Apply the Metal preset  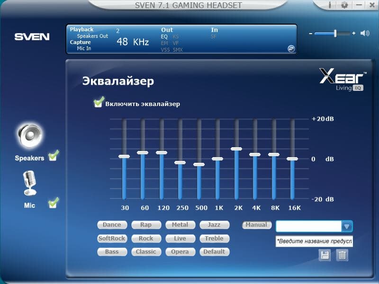tap(180, 225)
